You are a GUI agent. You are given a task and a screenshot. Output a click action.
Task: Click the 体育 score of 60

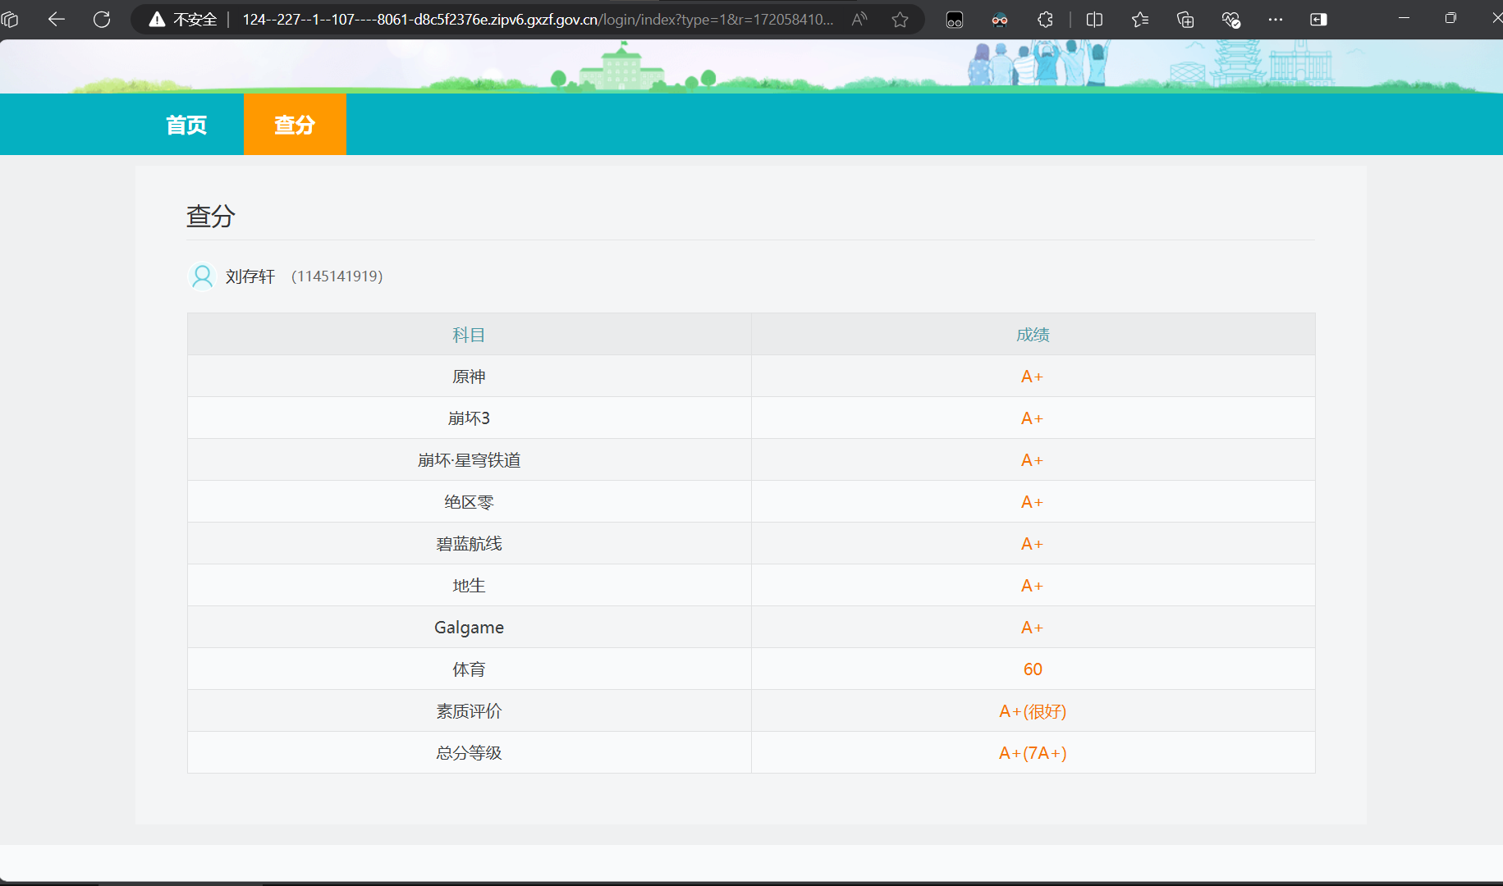pyautogui.click(x=1033, y=669)
